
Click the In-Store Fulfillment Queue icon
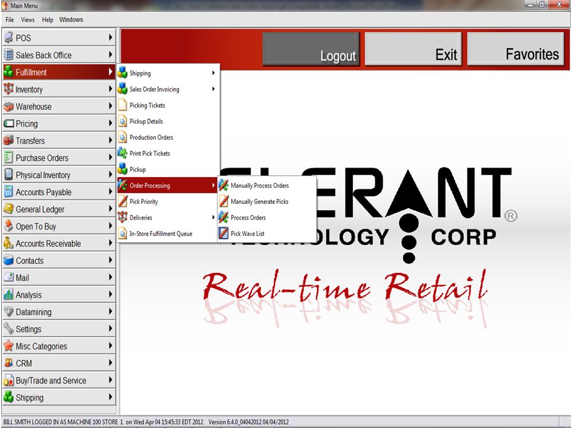(x=123, y=233)
